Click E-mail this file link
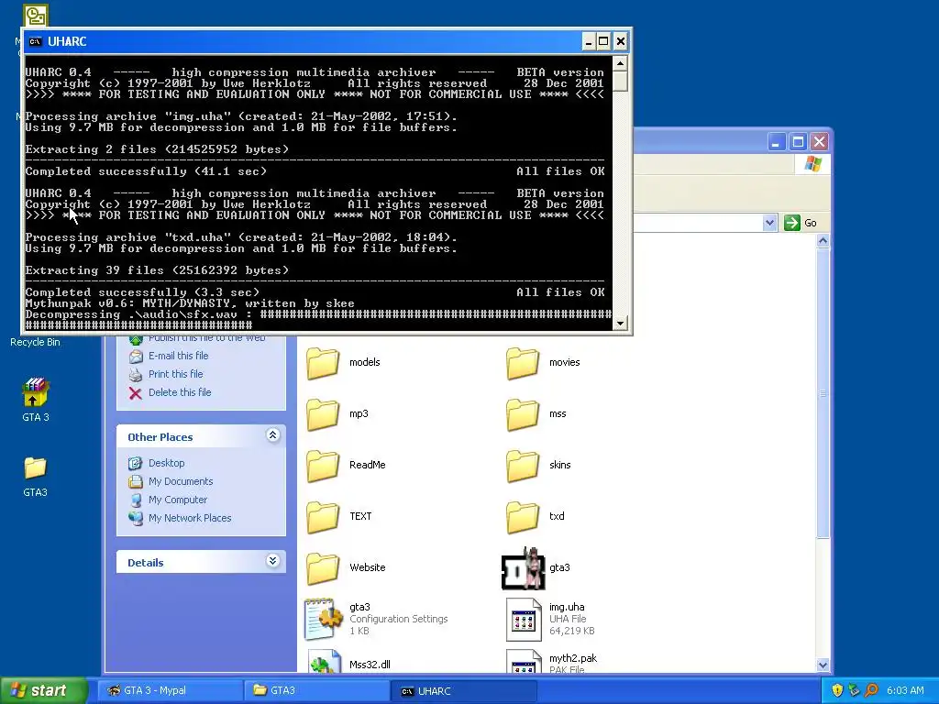The image size is (939, 704). [x=179, y=356]
